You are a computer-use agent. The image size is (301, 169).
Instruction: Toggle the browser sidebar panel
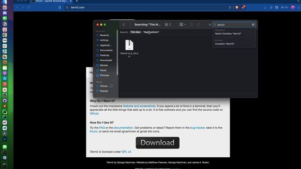[271, 8]
